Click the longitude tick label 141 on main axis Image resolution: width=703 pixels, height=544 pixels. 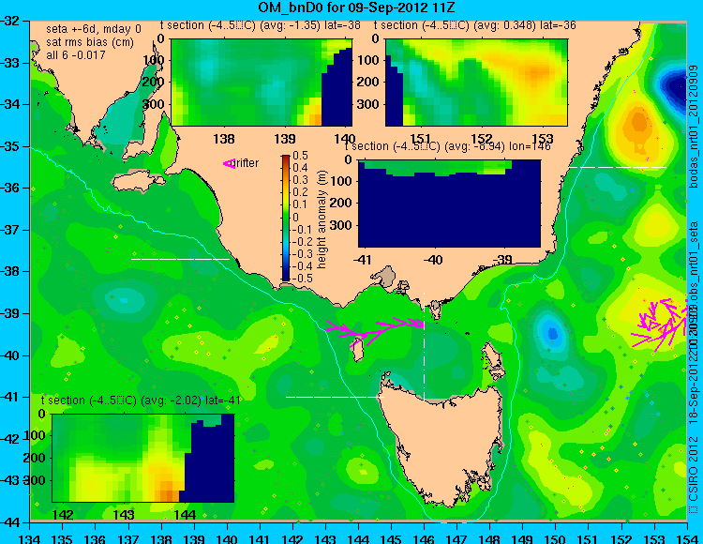click(x=260, y=538)
